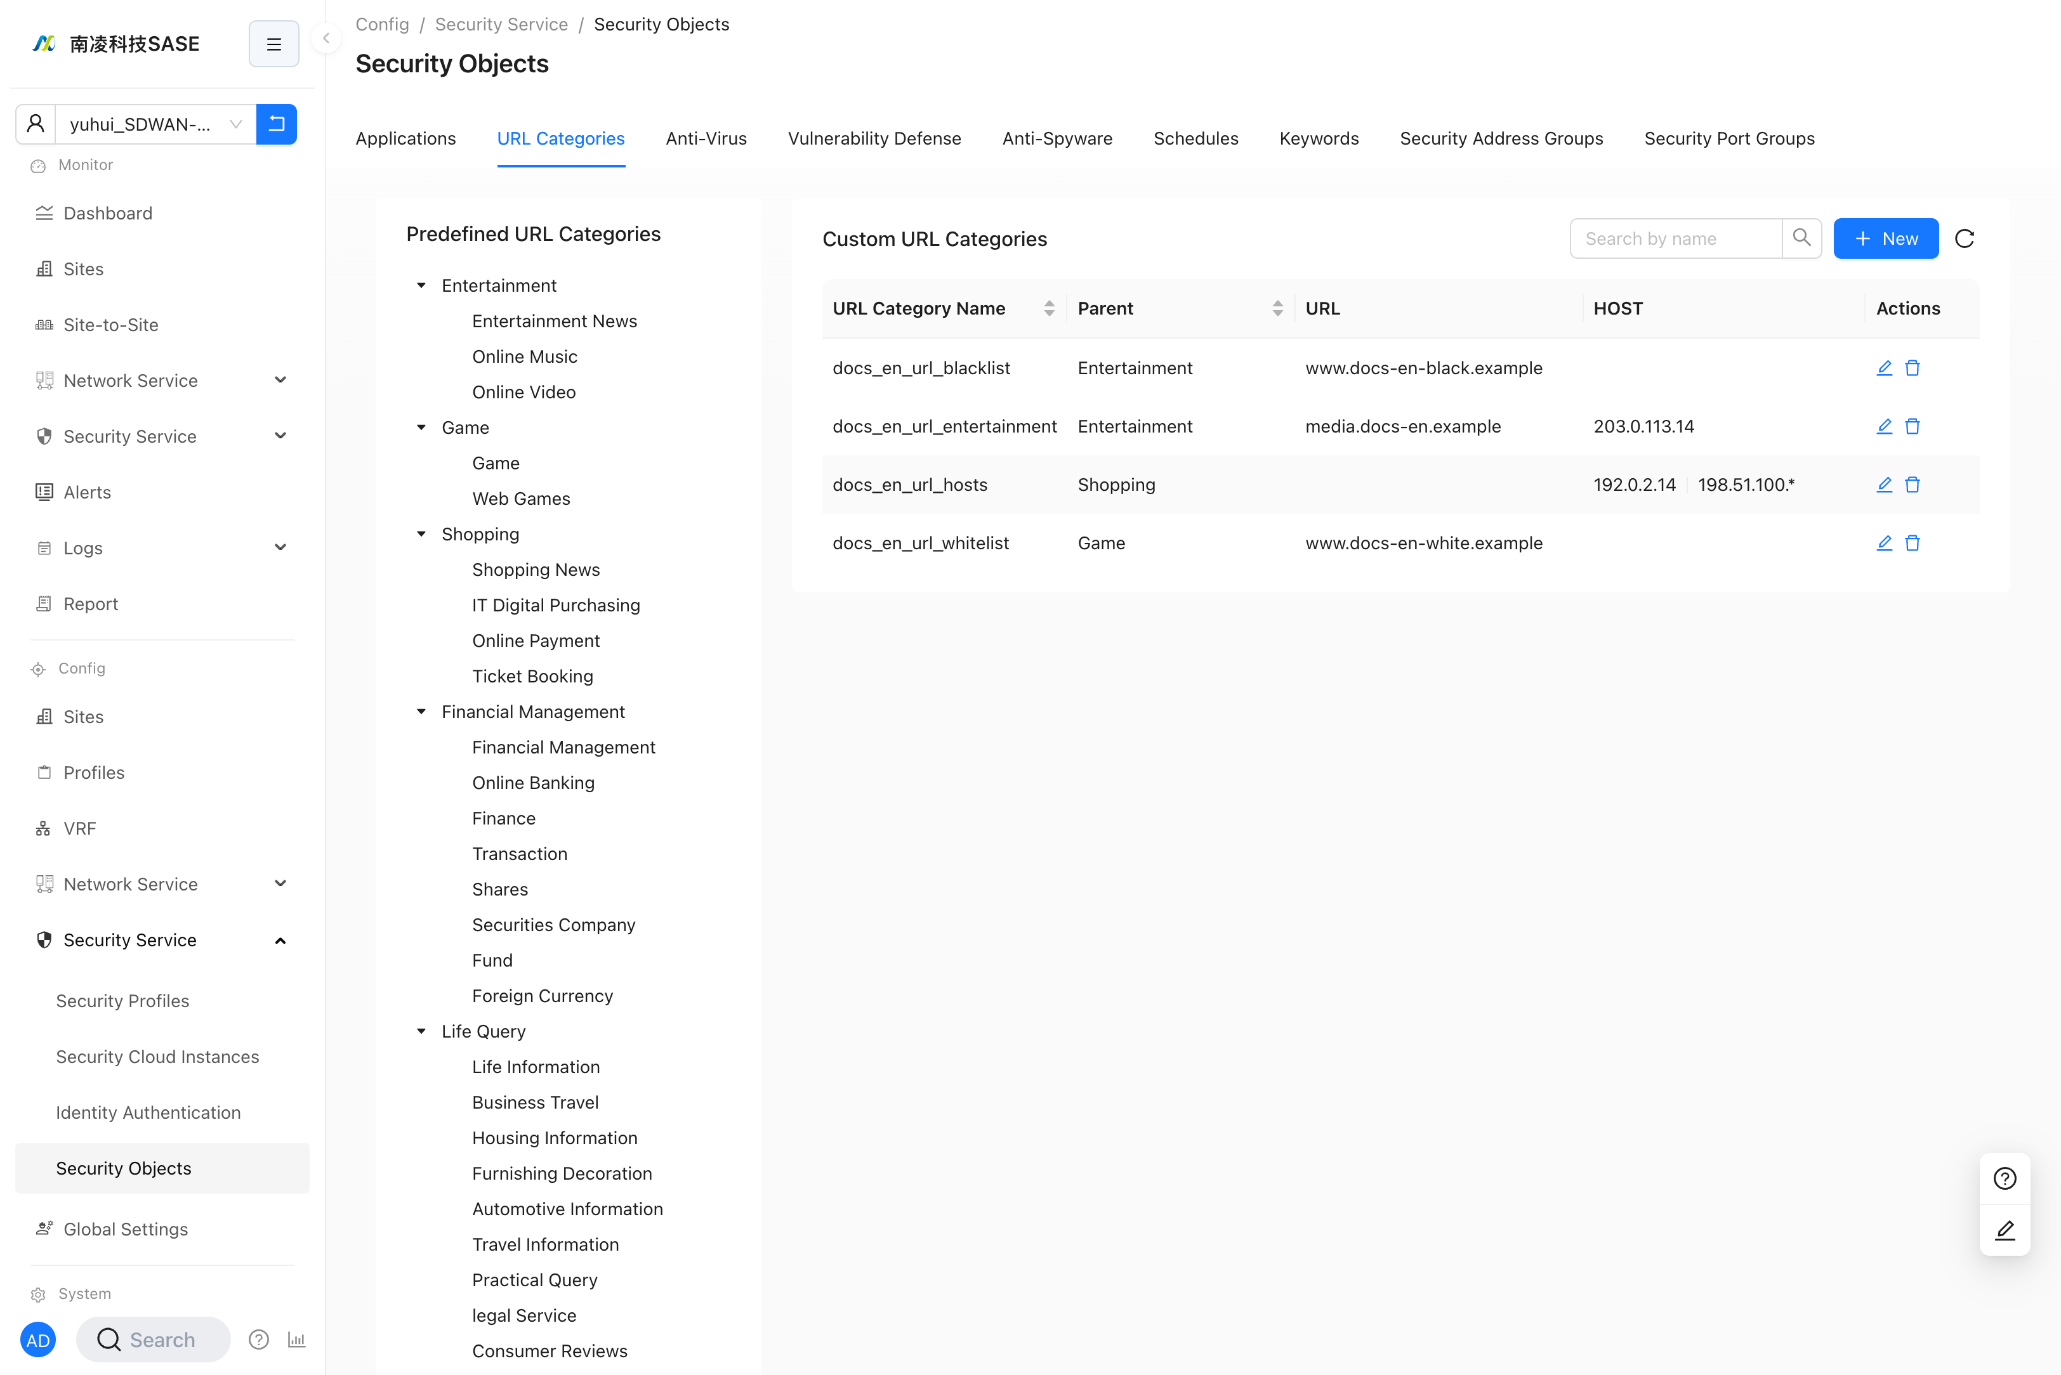
Task: Switch to the Anti-Spyware tab
Action: click(1057, 138)
